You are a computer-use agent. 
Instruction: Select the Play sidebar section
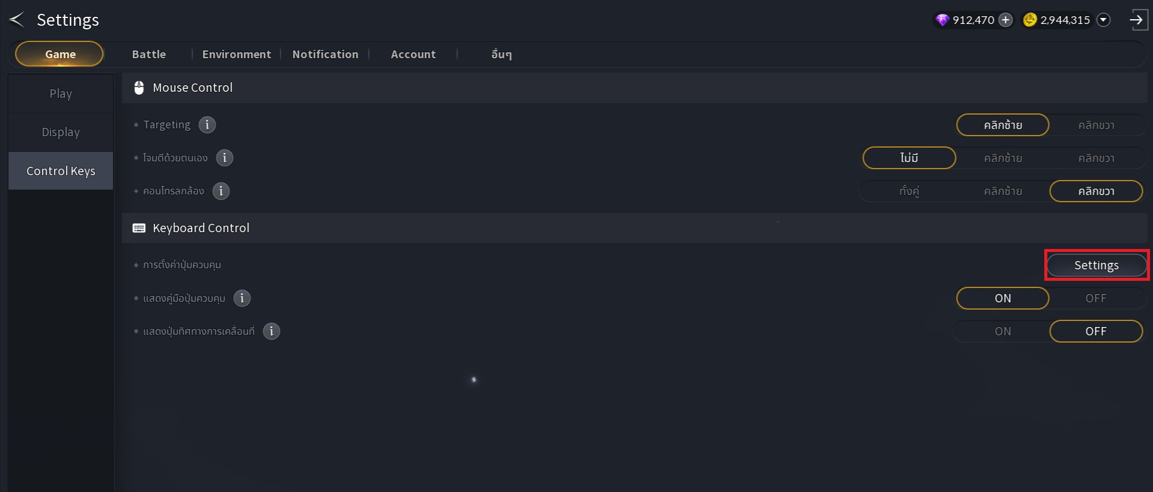(x=61, y=94)
